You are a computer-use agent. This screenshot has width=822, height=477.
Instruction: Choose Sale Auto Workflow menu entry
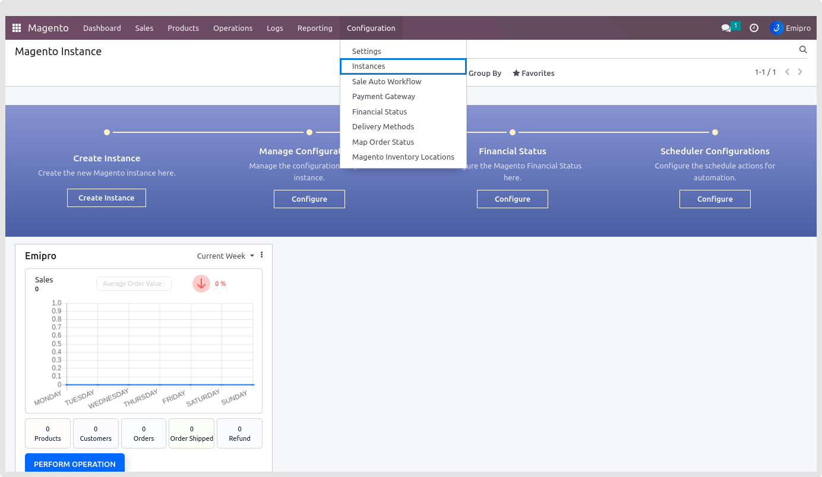[387, 81]
